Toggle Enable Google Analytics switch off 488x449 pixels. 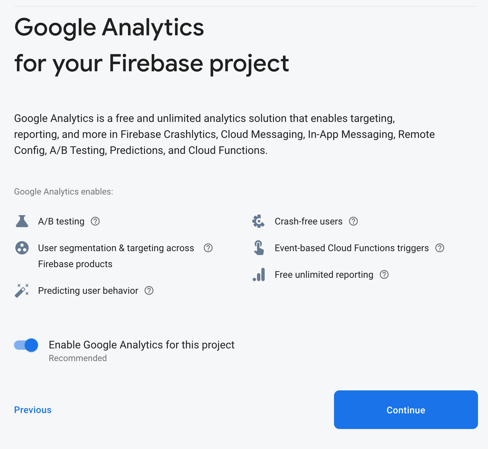[x=26, y=345]
